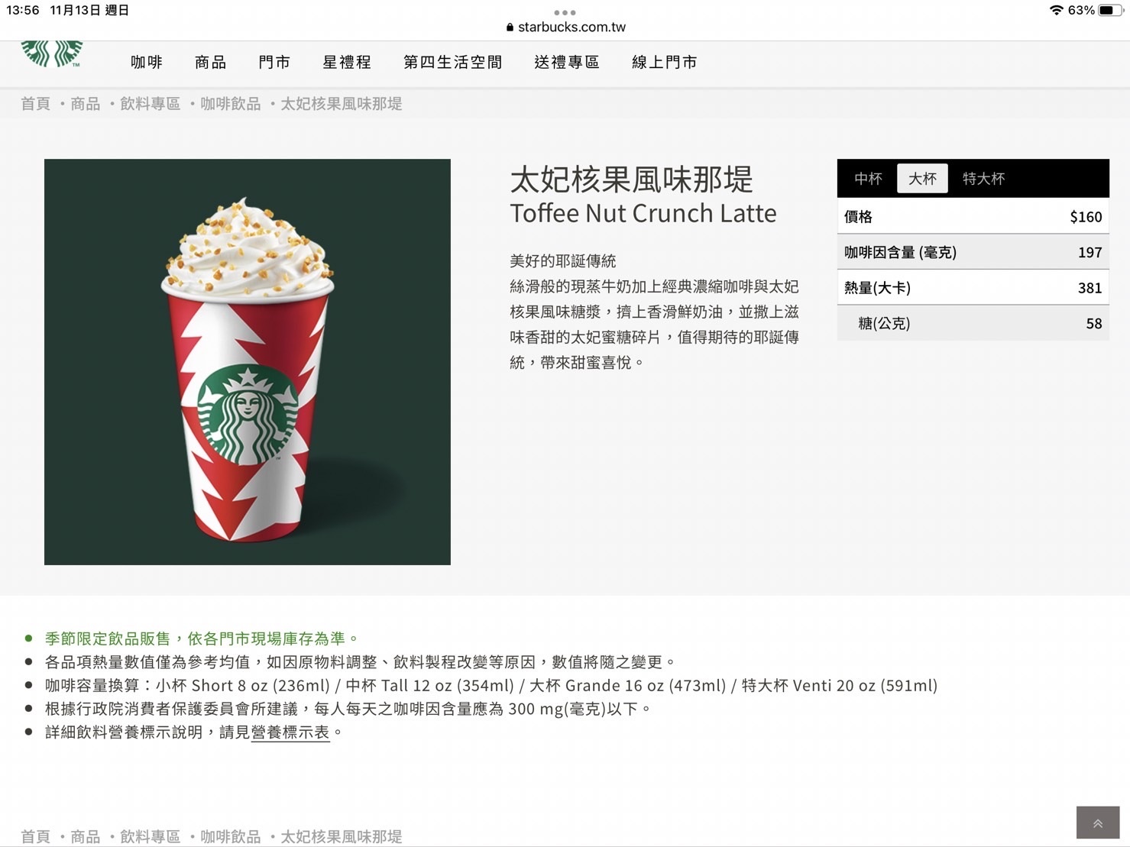
Task: Click the Toffee Nut Crunch Latte English title
Action: [x=643, y=213]
